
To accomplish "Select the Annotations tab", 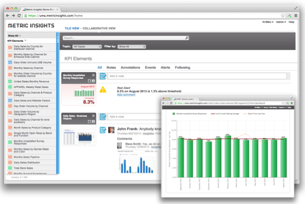I will (130, 68).
